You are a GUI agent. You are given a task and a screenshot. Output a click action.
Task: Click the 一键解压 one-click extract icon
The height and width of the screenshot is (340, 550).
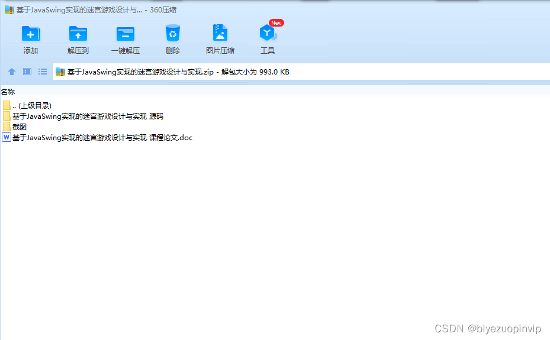click(x=126, y=34)
